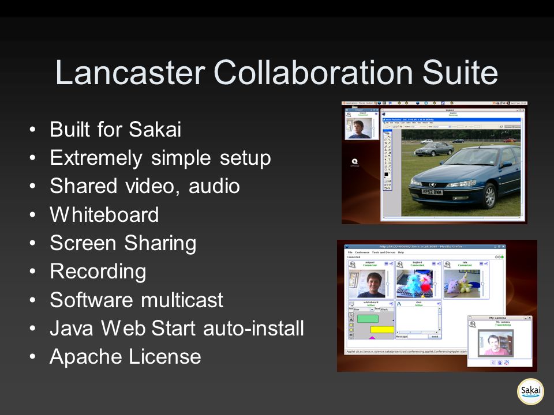Select the whiteboard text tool

pos(351,320)
